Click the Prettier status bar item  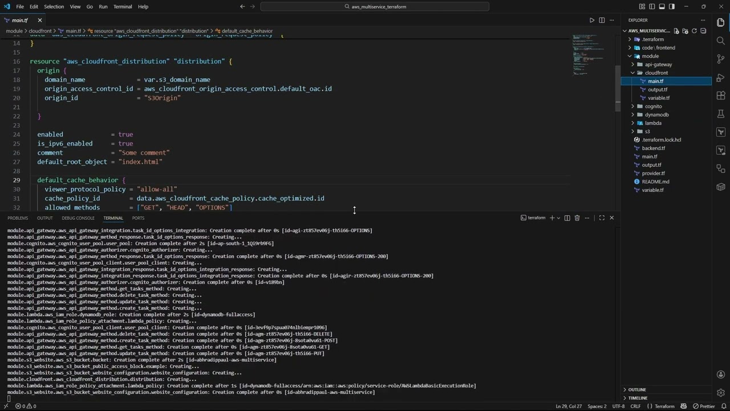pos(704,406)
